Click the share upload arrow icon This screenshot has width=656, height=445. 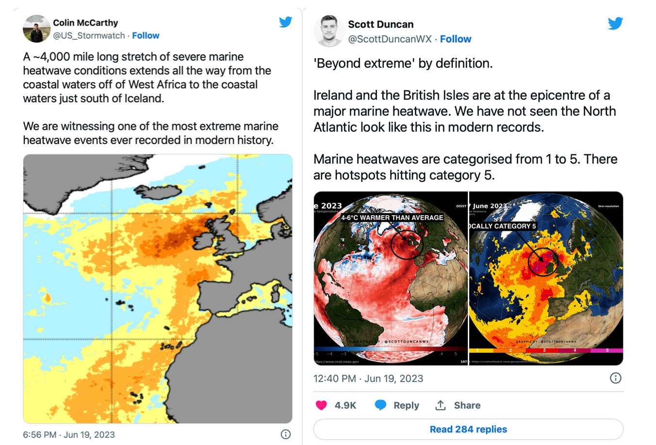[x=441, y=405]
